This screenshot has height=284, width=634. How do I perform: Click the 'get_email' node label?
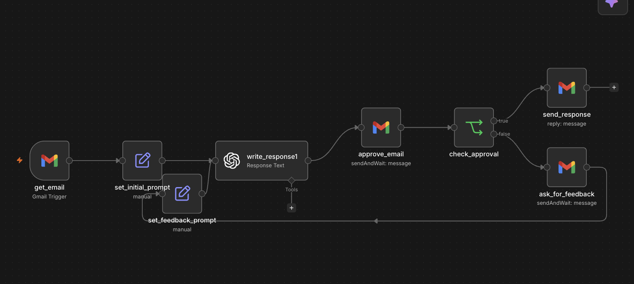coord(49,188)
